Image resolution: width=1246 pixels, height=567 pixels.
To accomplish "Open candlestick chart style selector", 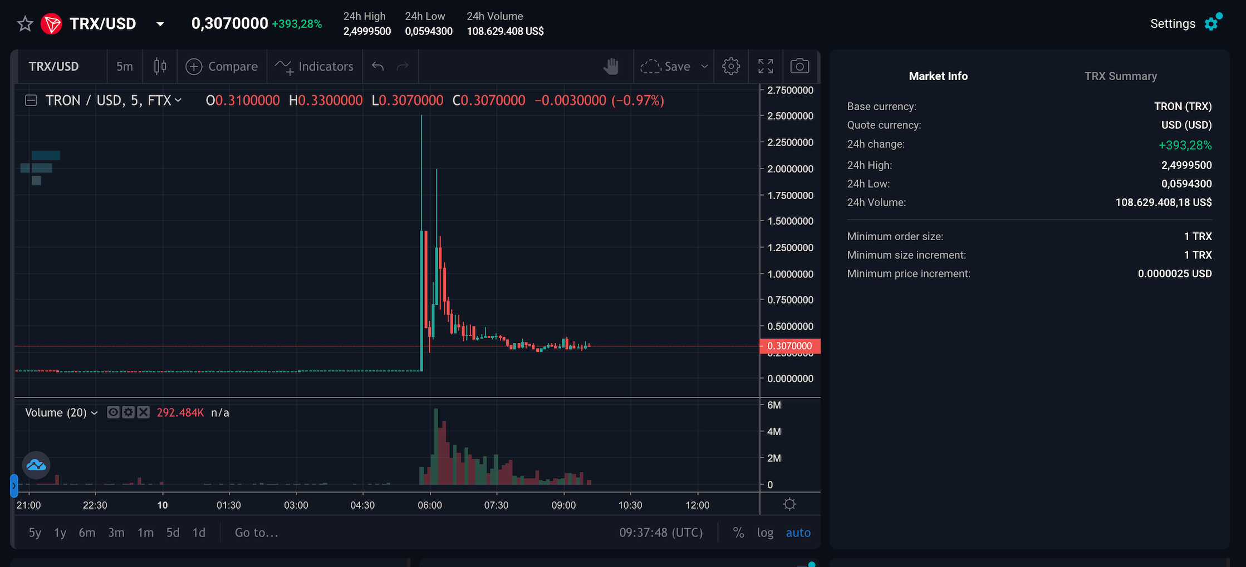I will 160,66.
